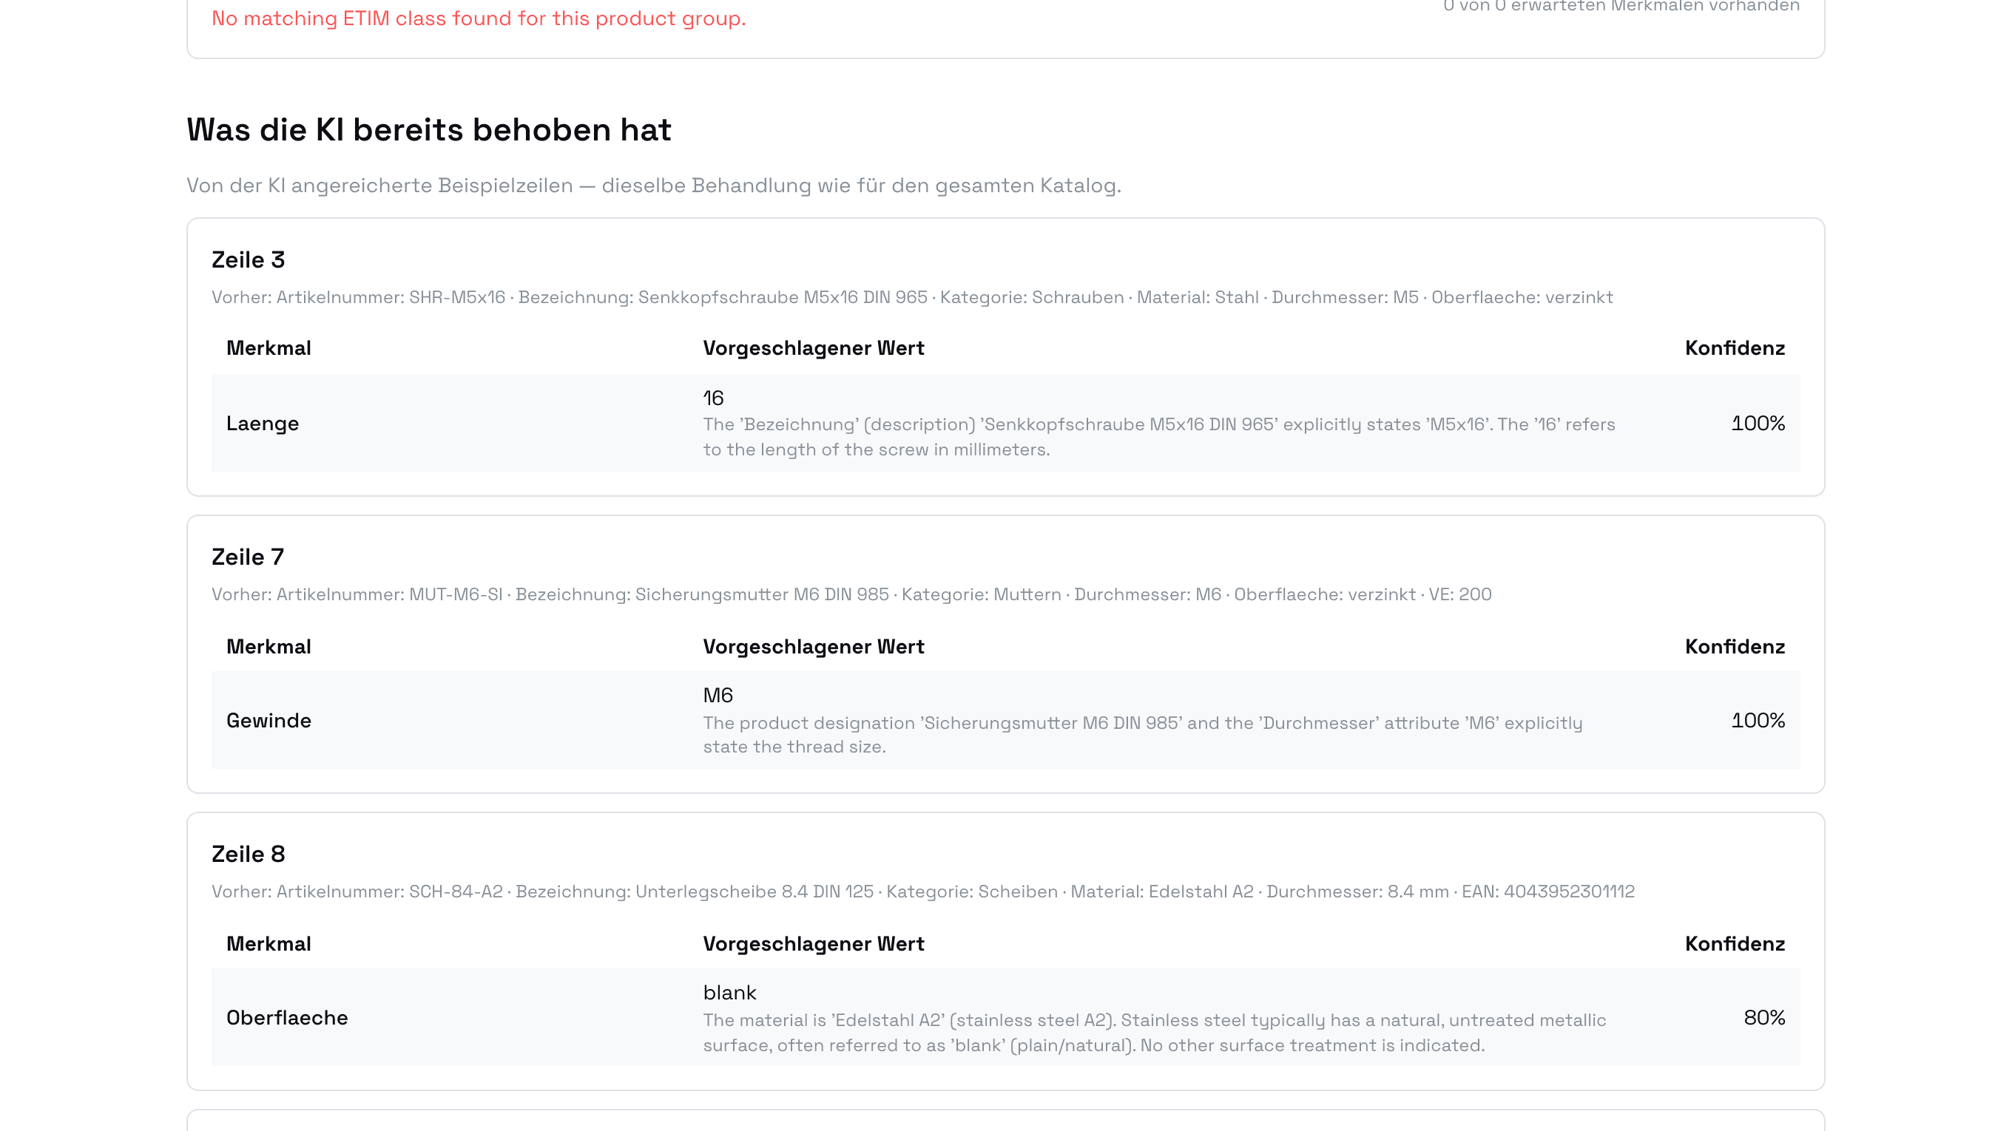Click the 'Merkmal' column header in Zeile 8
The width and height of the screenshot is (2012, 1131).
coord(269,945)
